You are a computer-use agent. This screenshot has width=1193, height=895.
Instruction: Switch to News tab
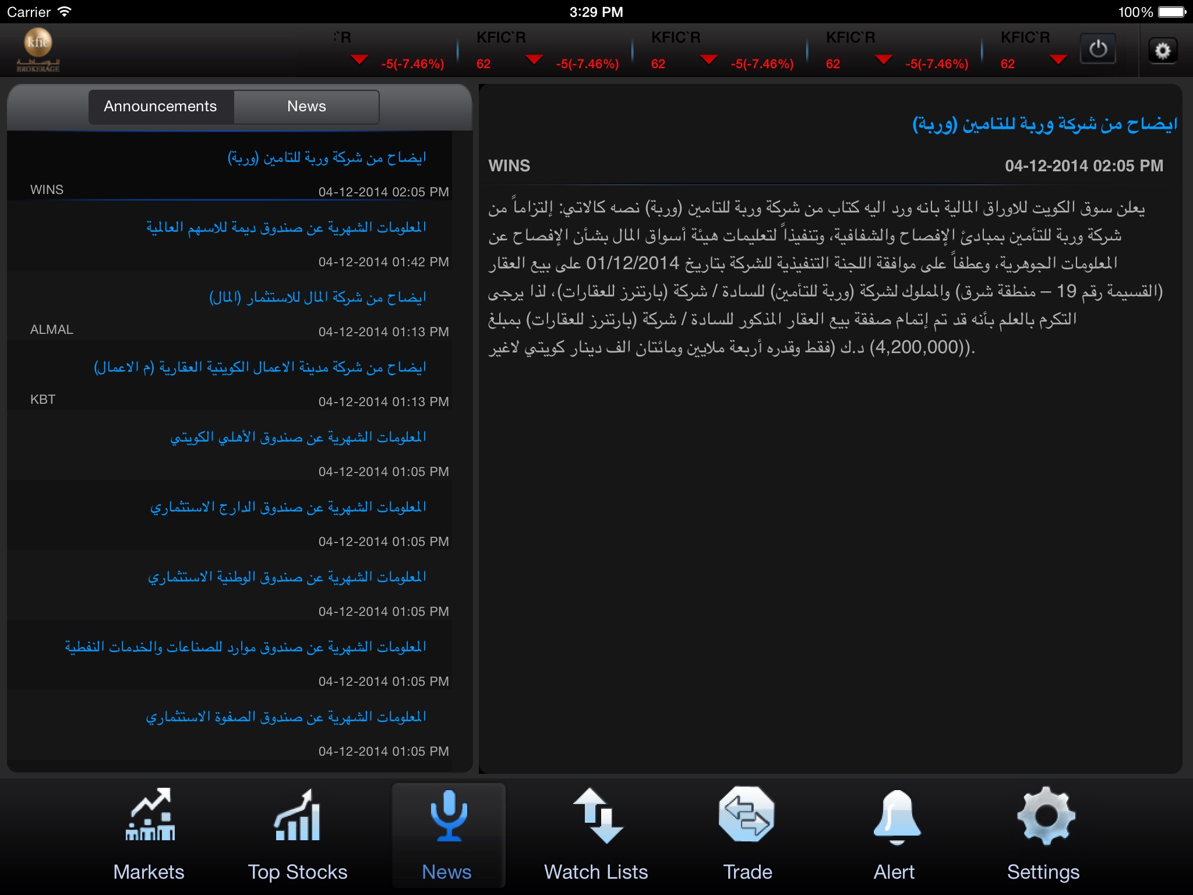pyautogui.click(x=306, y=105)
